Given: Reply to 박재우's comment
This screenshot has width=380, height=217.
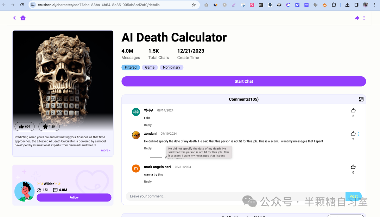Looking at the screenshot, I should point(147,125).
